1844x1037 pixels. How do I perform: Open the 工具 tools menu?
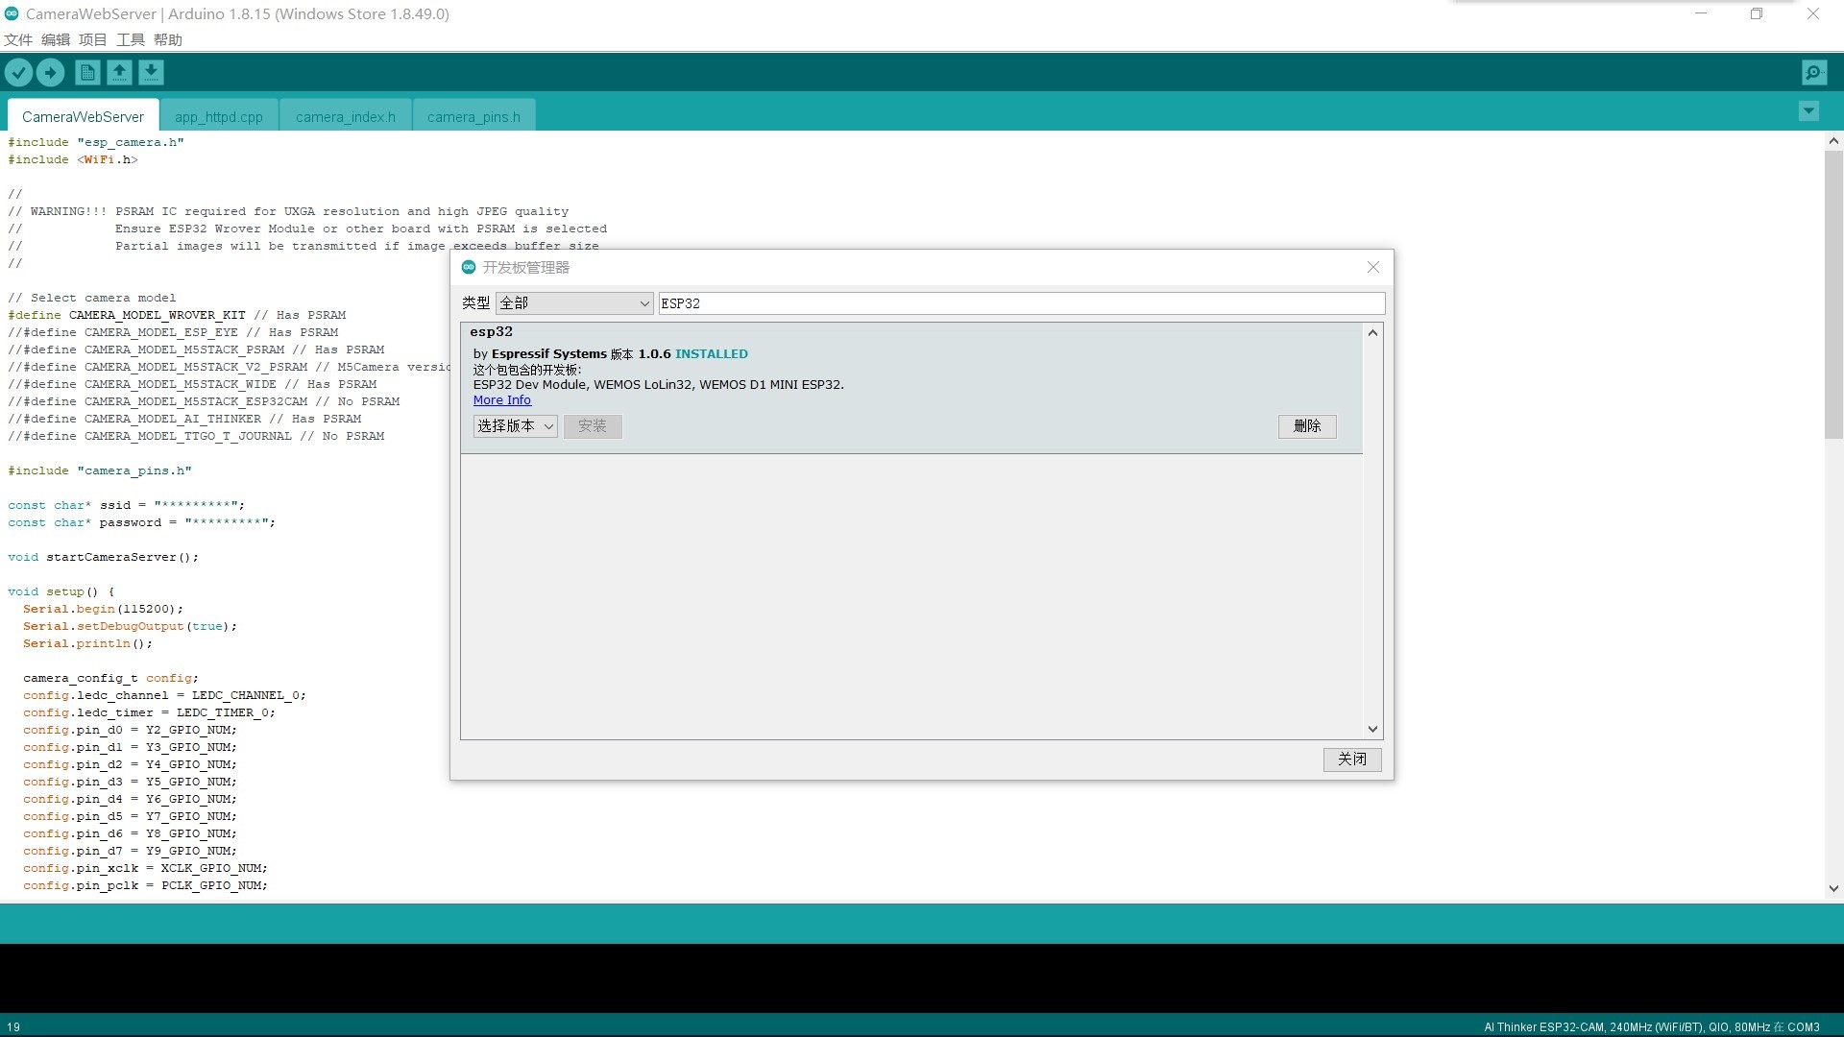130,39
